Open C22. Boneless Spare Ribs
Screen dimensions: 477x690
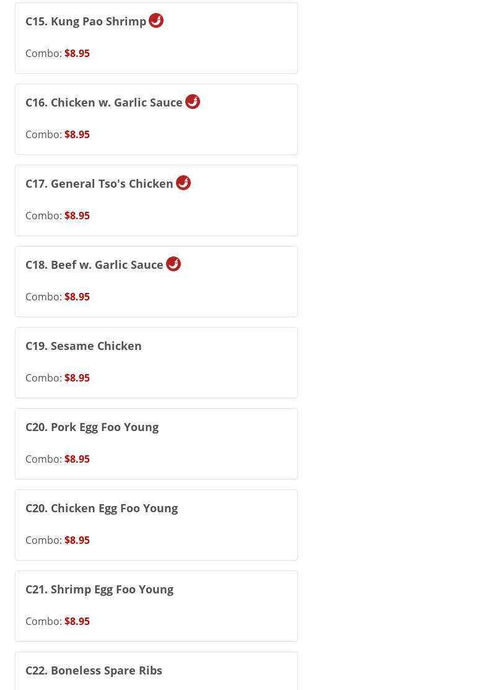coord(94,671)
